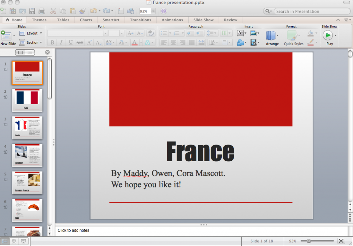Click the Redo arrow
The height and width of the screenshot is (246, 353).
coord(106,11)
